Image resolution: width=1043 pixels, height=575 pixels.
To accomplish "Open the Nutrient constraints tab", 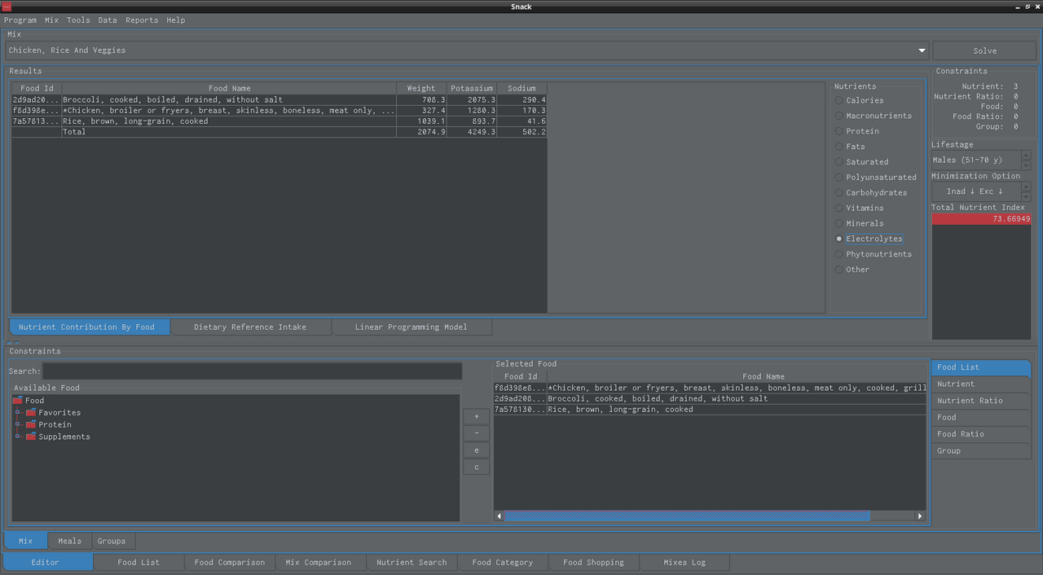I will [x=981, y=384].
